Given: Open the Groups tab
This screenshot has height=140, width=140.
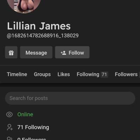Looking at the screenshot, I should click(42, 74).
